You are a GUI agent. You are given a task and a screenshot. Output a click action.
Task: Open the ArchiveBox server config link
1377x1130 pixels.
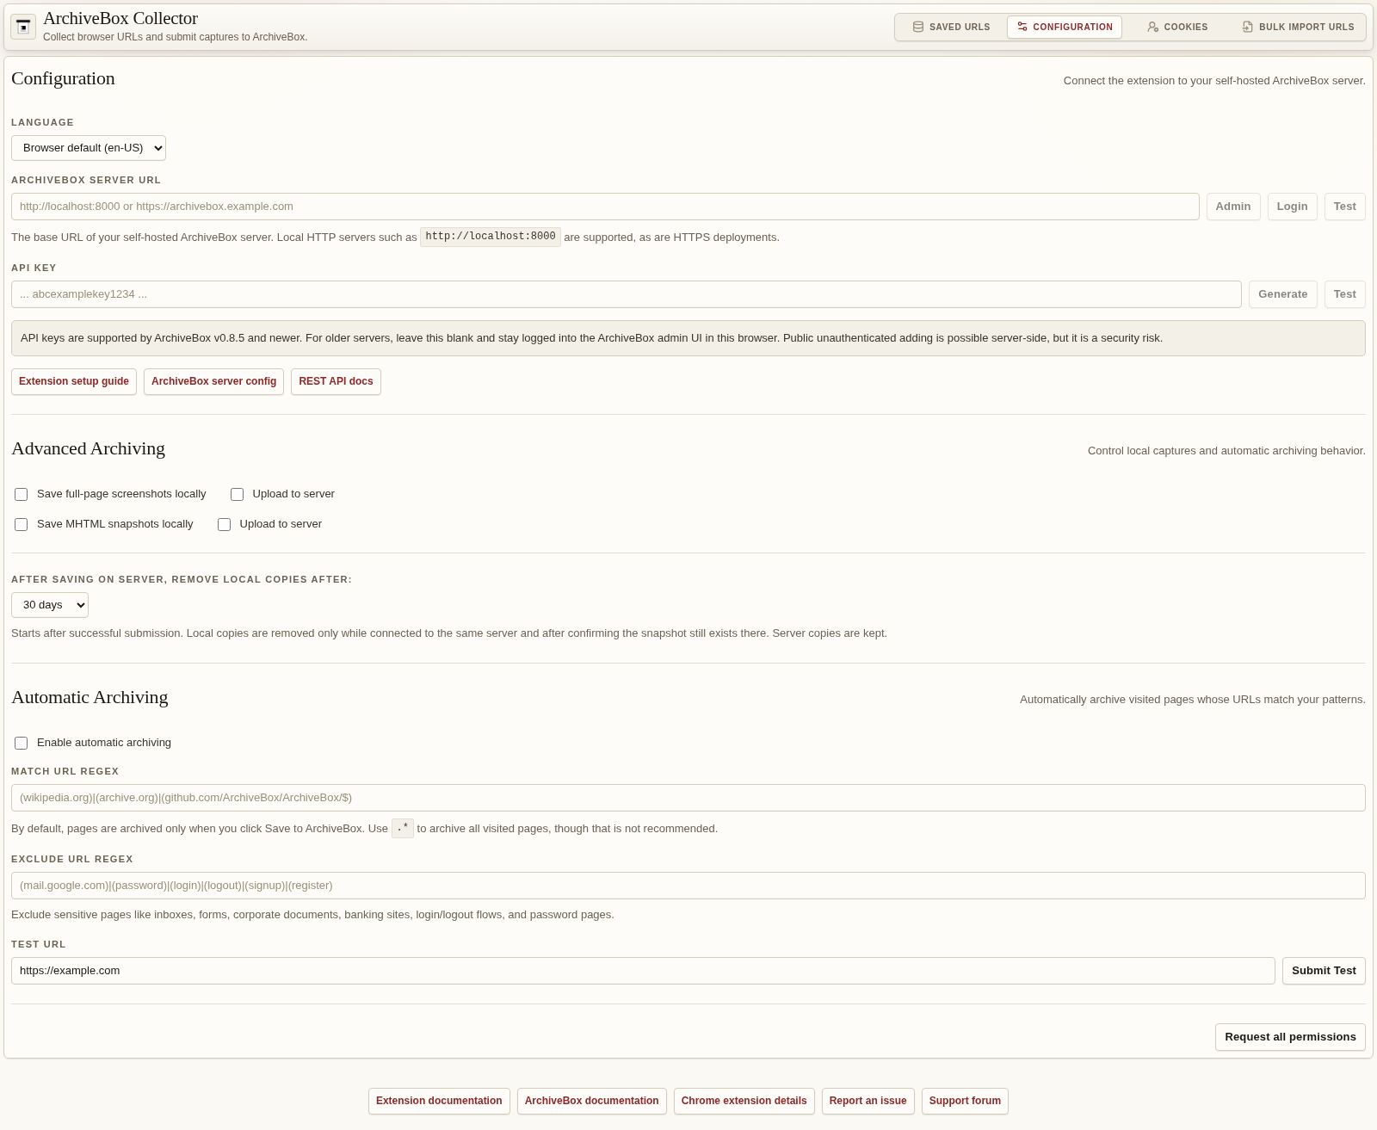(213, 381)
